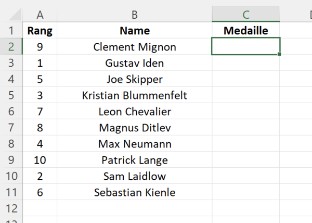Select row 1 header
Viewport: 312px width, 223px height.
[11, 30]
